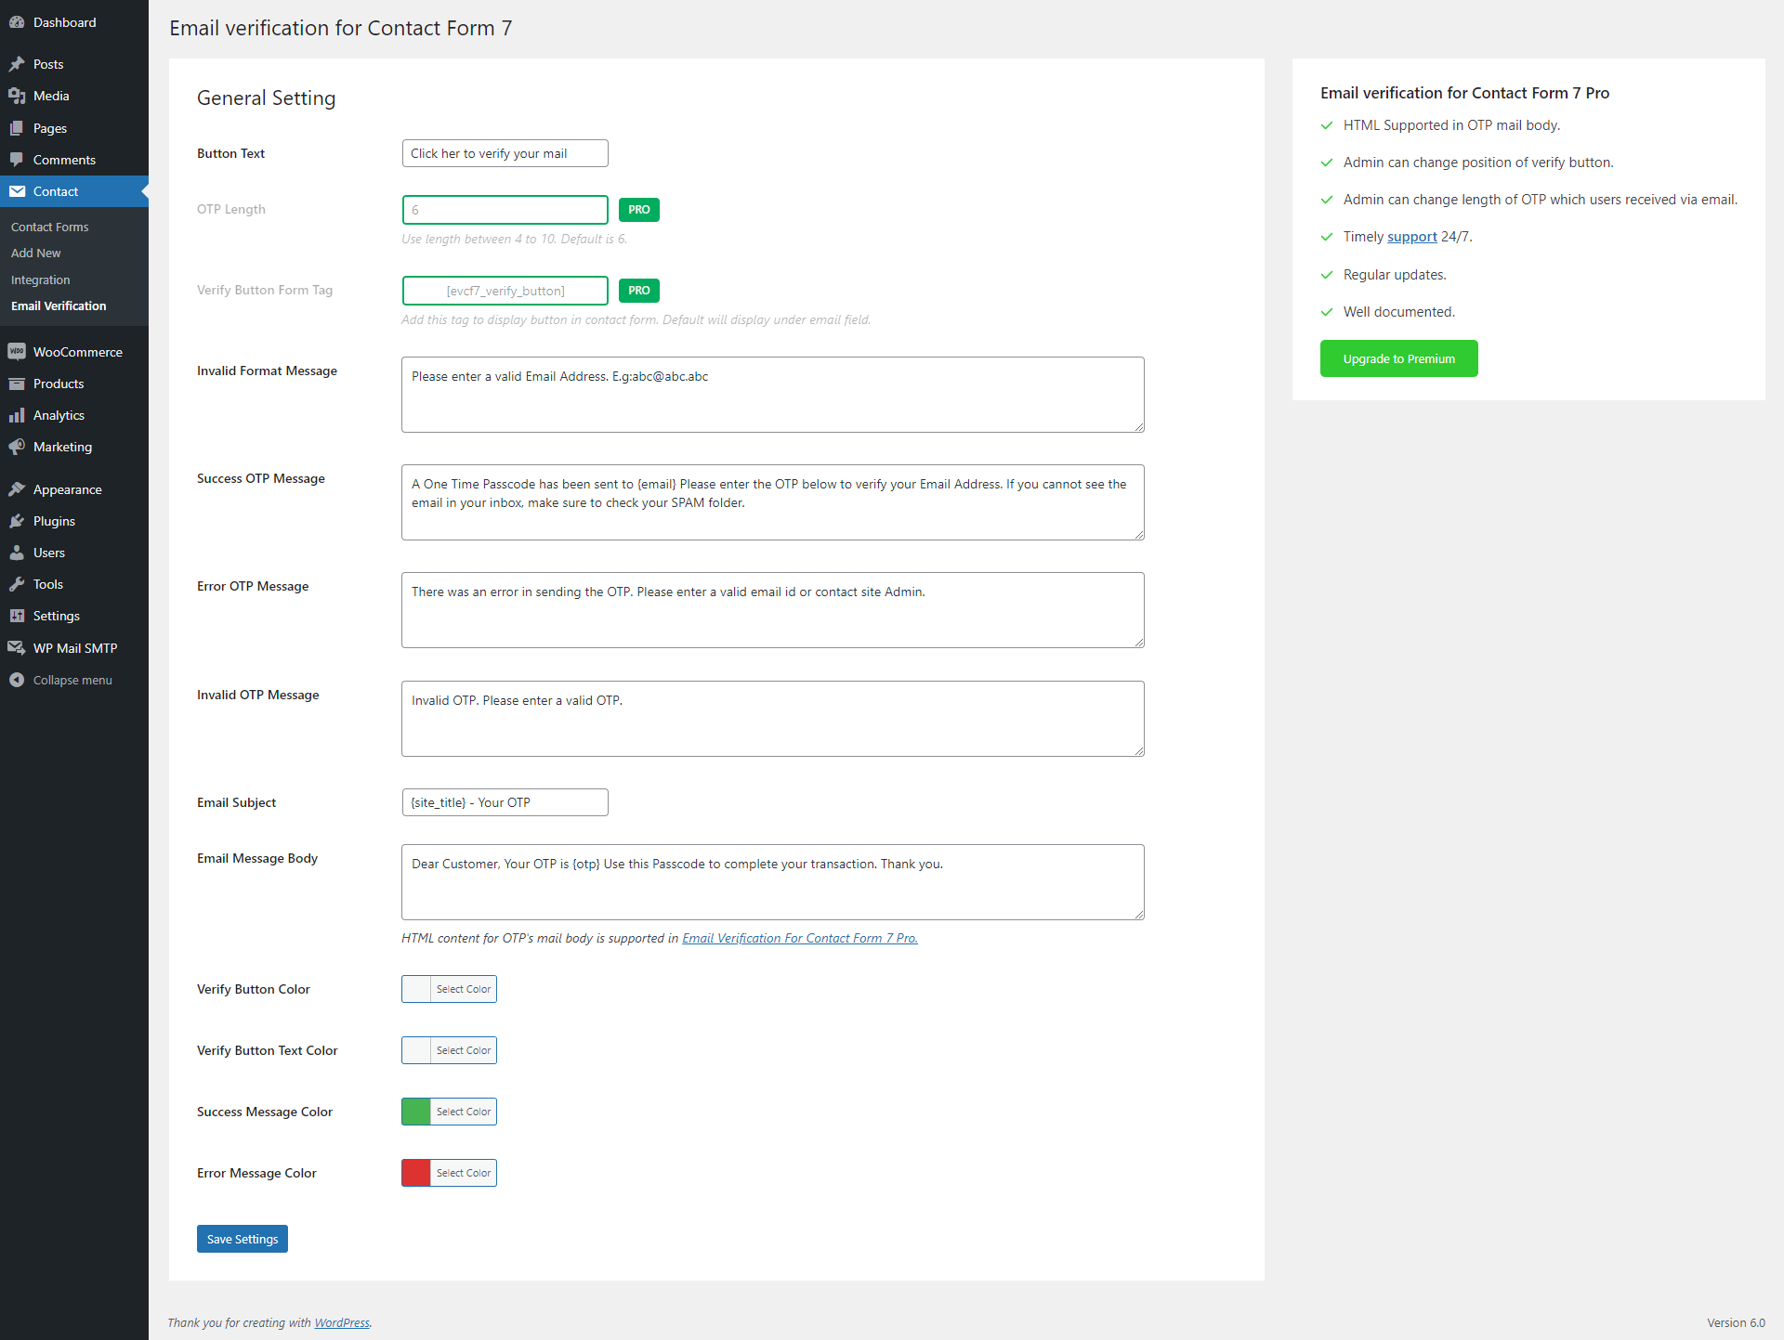This screenshot has height=1340, width=1784.
Task: Click the Appearance paintbrush icon
Action: (17, 489)
